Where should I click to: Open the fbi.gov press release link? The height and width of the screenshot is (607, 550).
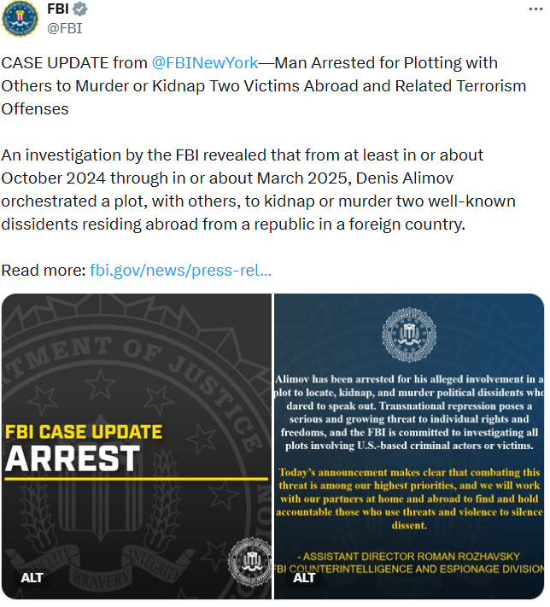pyautogui.click(x=180, y=271)
